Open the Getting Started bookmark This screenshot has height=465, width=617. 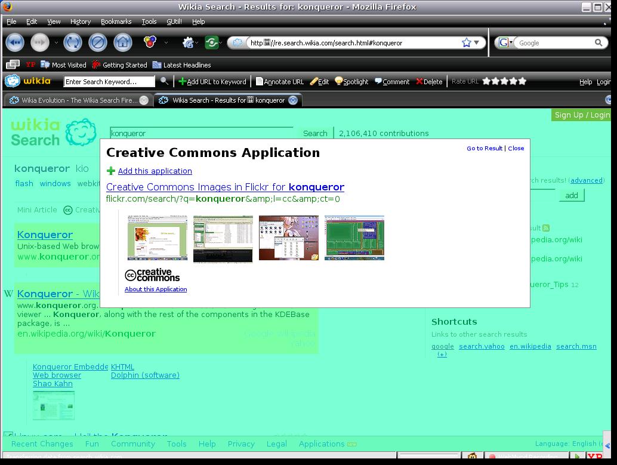click(119, 65)
